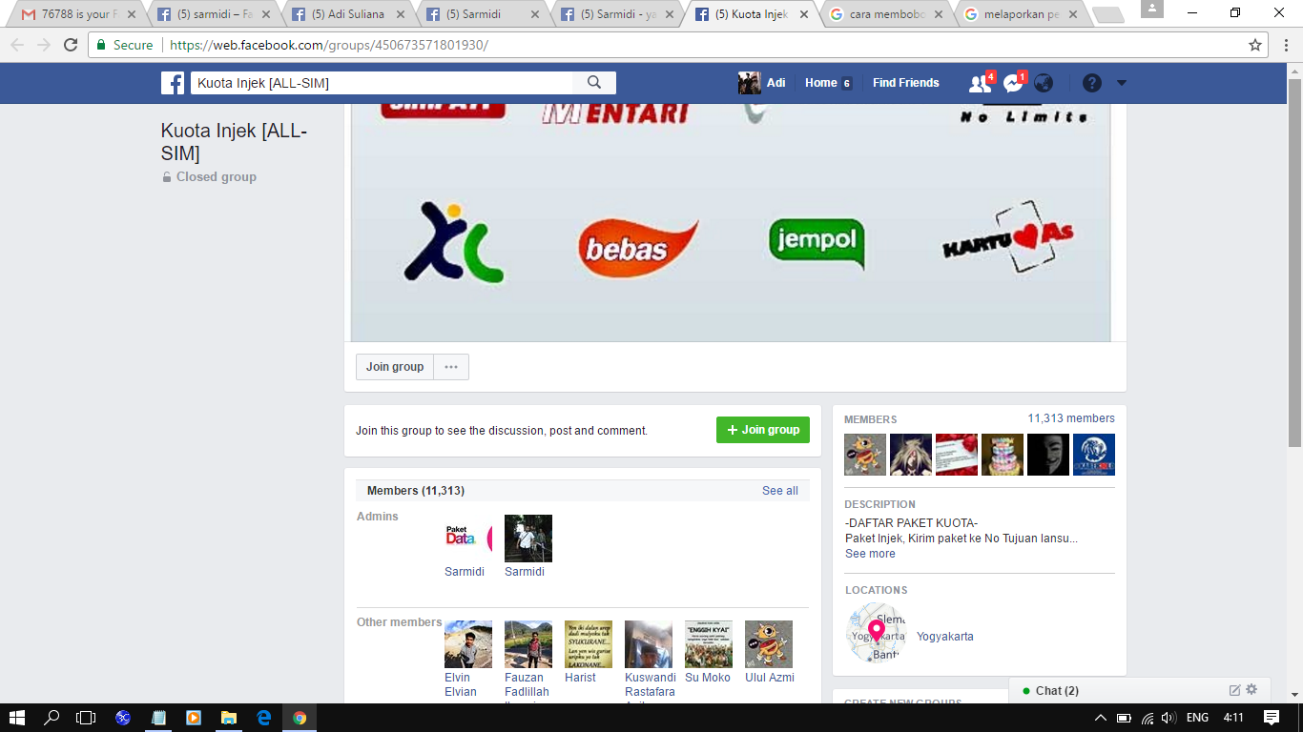Open Chrome's three-dot menu

pos(1285,45)
